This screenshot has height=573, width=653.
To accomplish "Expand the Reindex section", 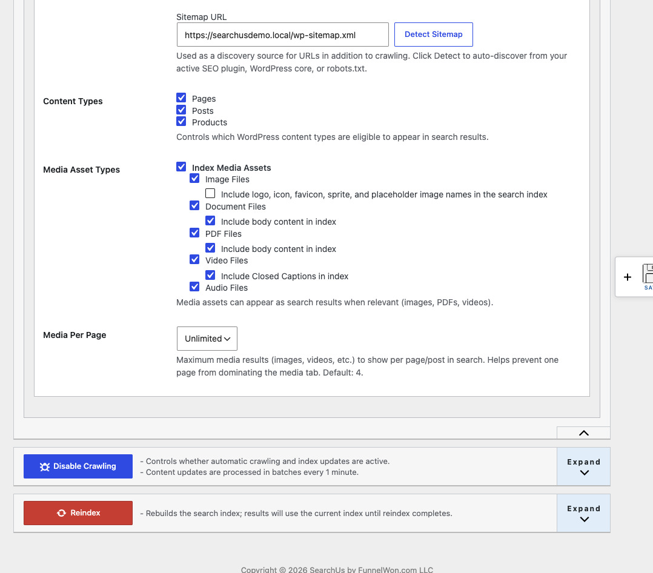I will [583, 514].
